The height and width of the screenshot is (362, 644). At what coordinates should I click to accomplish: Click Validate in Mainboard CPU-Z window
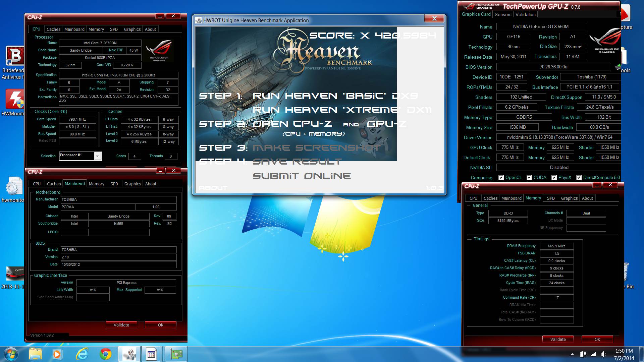click(x=121, y=325)
